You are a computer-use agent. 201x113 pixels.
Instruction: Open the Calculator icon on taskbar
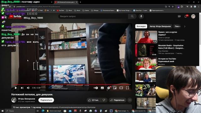click(101, 111)
